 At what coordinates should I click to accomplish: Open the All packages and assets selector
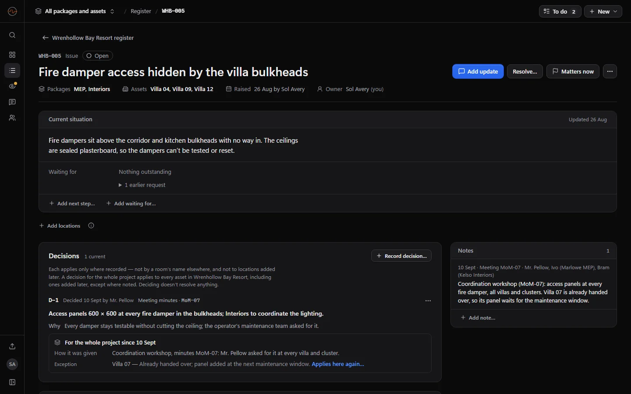(75, 11)
